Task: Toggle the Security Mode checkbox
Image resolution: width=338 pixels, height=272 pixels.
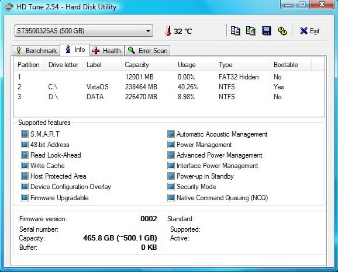Action: pyautogui.click(x=171, y=186)
